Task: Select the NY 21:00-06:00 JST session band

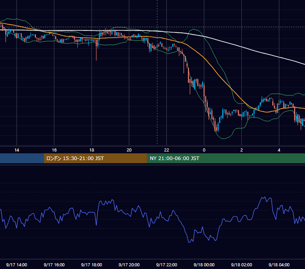Action: (226, 158)
